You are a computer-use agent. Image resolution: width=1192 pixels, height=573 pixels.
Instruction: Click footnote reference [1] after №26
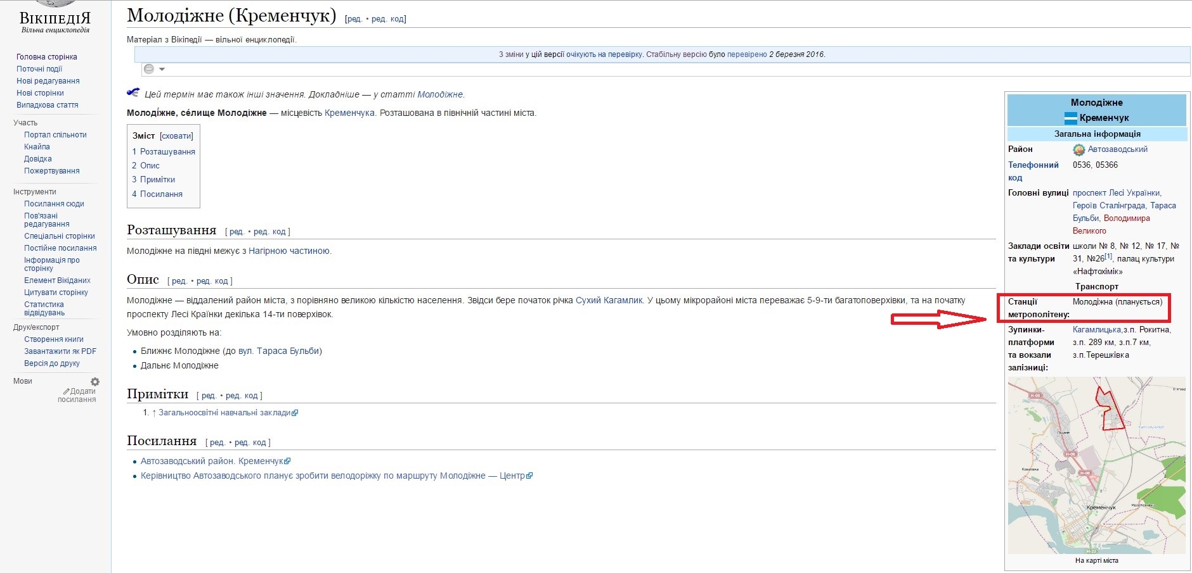pos(1108,256)
